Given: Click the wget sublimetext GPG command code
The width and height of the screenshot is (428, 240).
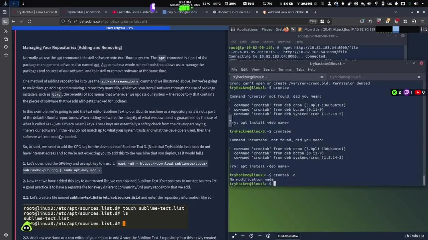Looking at the screenshot, I should pos(115,167).
